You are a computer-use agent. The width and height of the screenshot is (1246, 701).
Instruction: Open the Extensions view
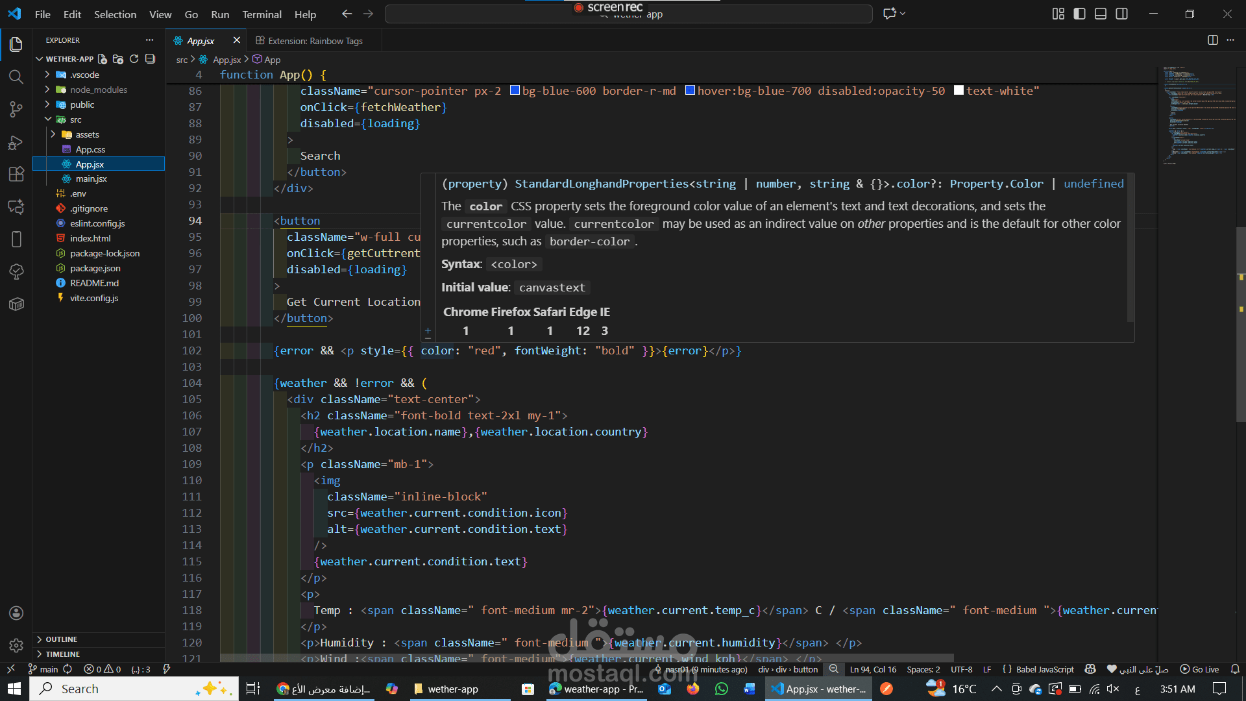[x=16, y=174]
